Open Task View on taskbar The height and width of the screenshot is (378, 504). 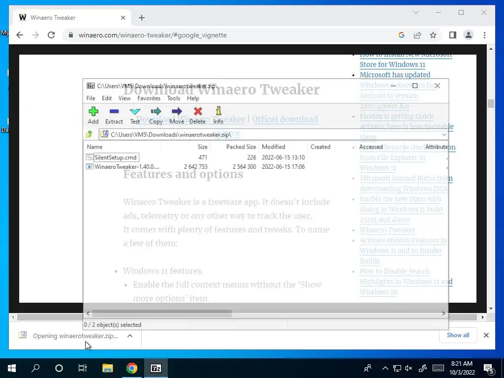pos(83,368)
